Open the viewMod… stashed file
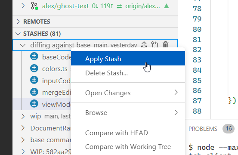This screenshot has width=238, height=155. point(56,105)
